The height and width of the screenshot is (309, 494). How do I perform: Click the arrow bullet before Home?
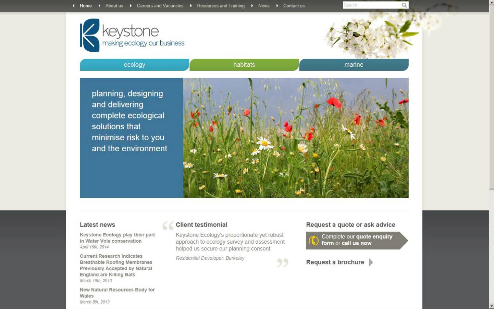pyautogui.click(x=74, y=5)
